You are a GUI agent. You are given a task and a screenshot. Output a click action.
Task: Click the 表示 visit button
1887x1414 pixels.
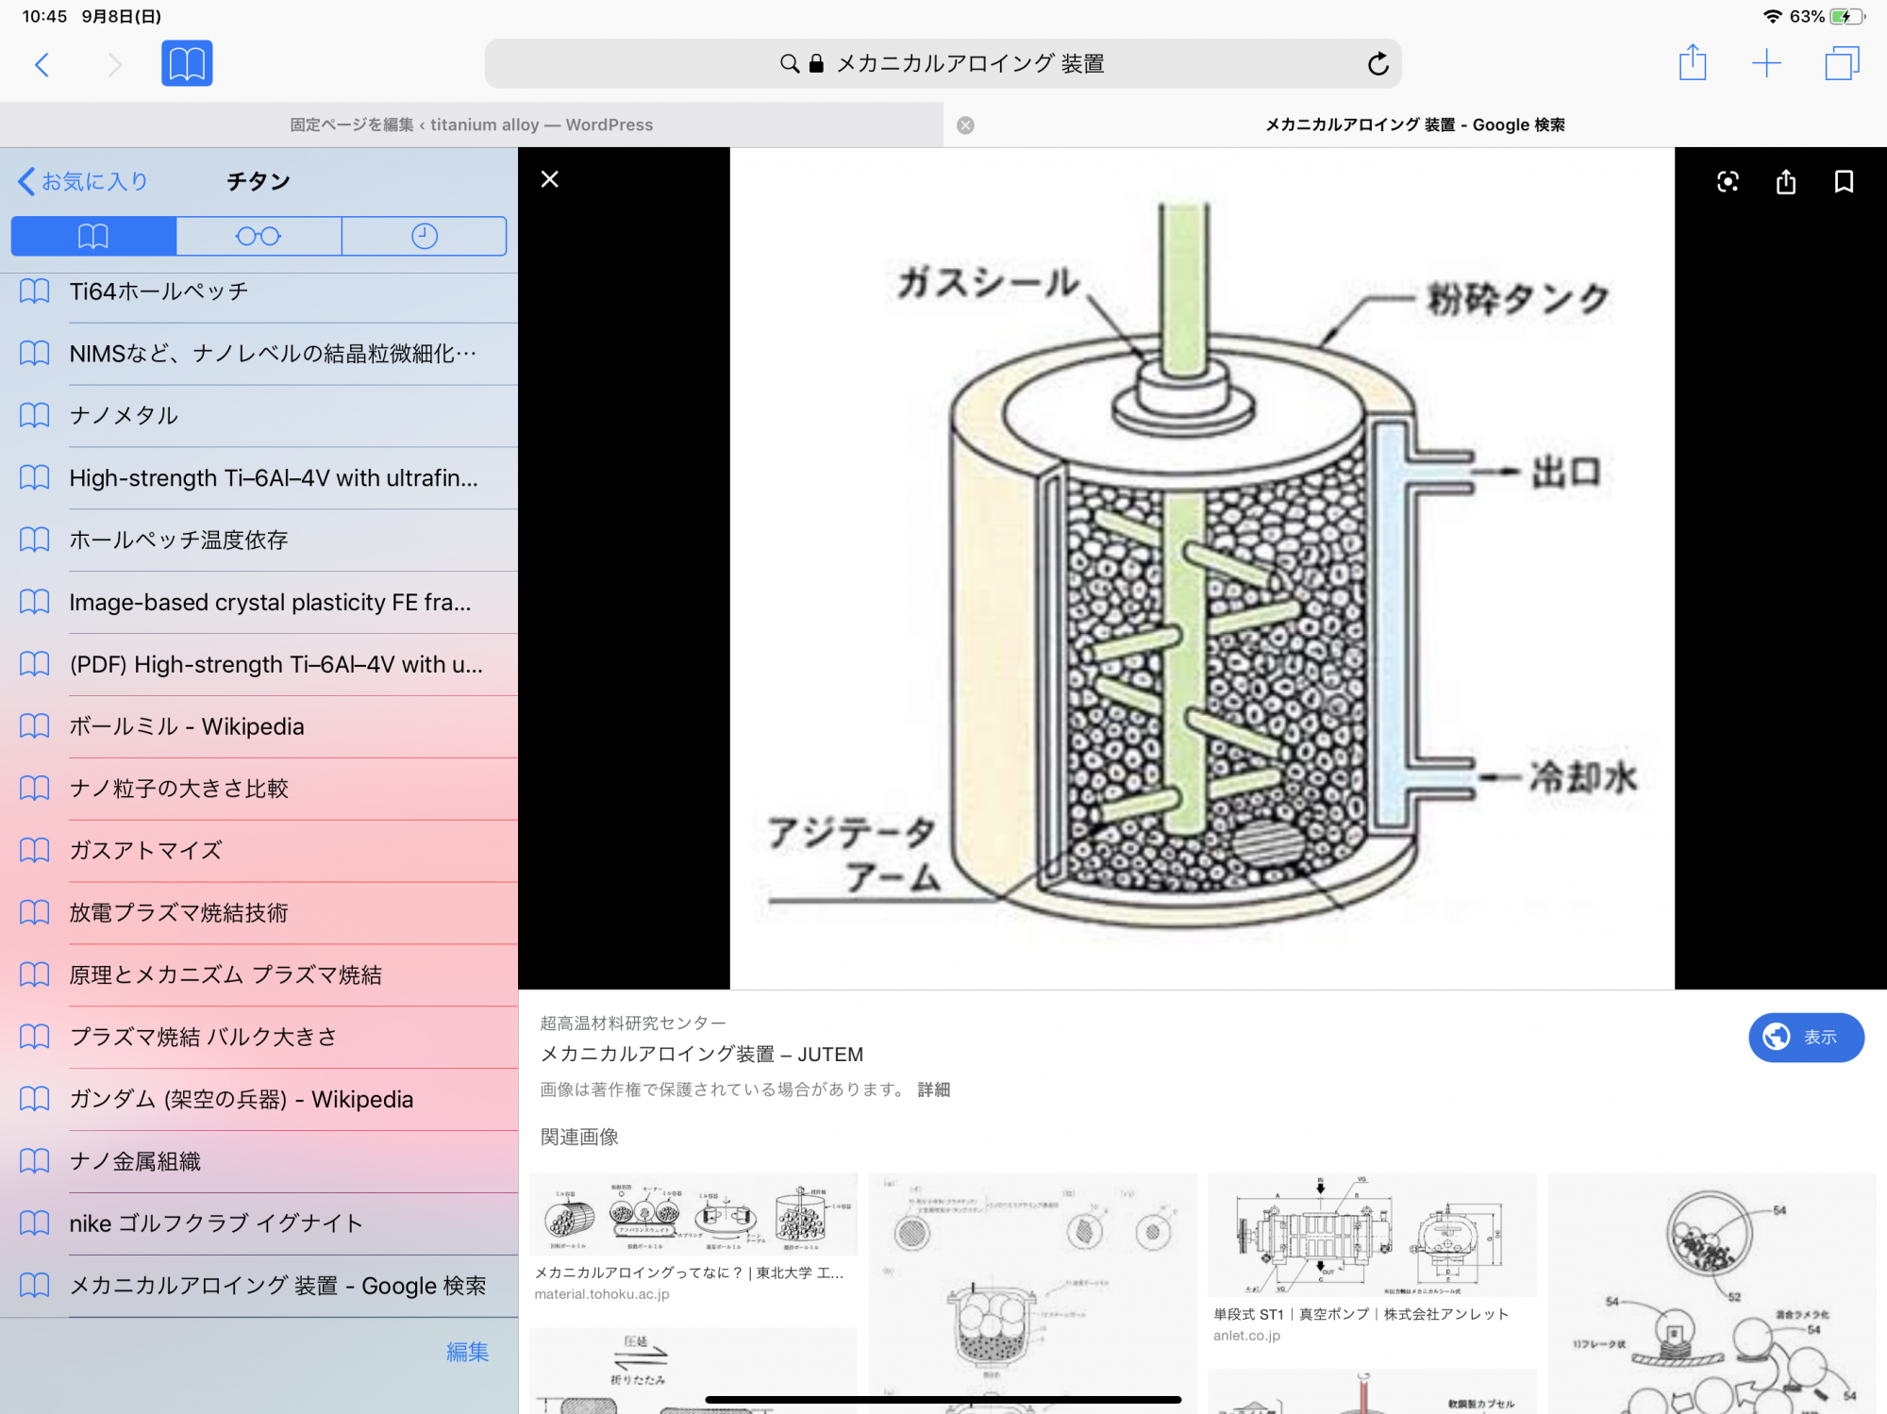[x=1806, y=1038]
